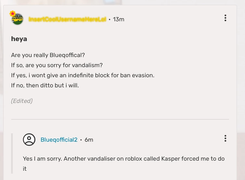Click the 6m timestamp on the reply
Image resolution: width=245 pixels, height=180 pixels.
pyautogui.click(x=89, y=140)
